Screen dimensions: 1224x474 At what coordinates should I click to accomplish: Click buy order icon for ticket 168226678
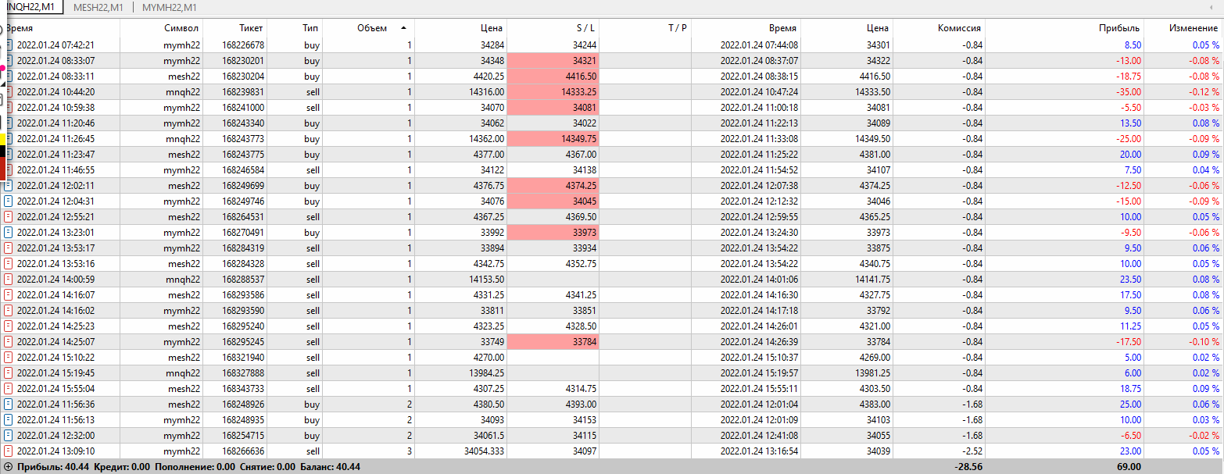[x=9, y=45]
